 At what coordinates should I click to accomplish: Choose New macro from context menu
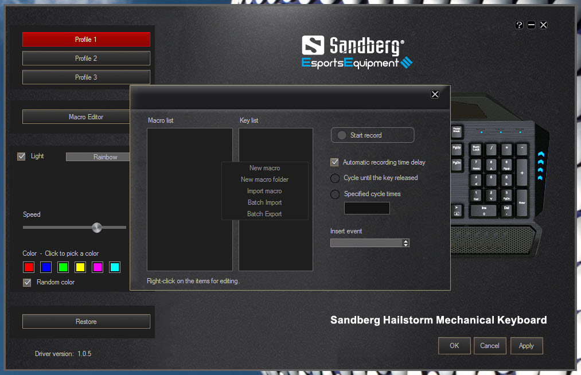(264, 168)
